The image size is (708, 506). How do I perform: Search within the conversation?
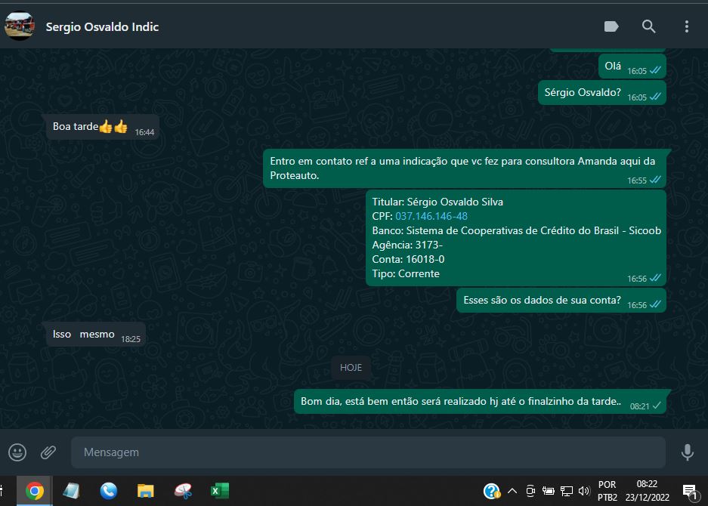[x=648, y=26]
